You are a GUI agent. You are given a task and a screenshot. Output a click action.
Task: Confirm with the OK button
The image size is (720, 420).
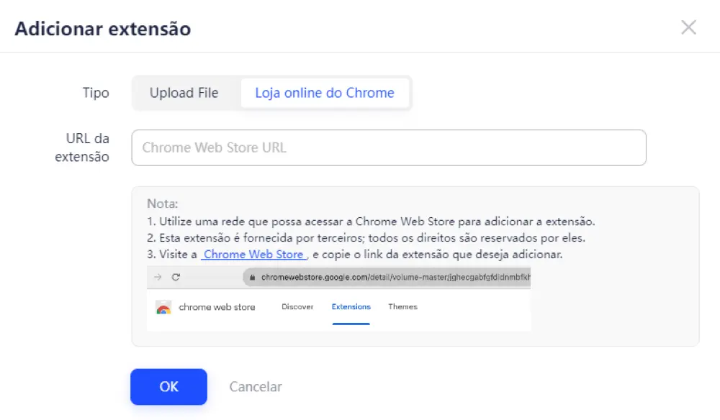(x=168, y=386)
